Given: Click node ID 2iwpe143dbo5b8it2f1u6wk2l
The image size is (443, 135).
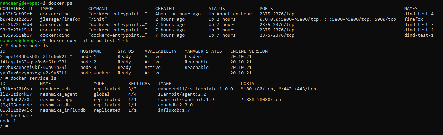Looking at the screenshot, I should (33, 57).
